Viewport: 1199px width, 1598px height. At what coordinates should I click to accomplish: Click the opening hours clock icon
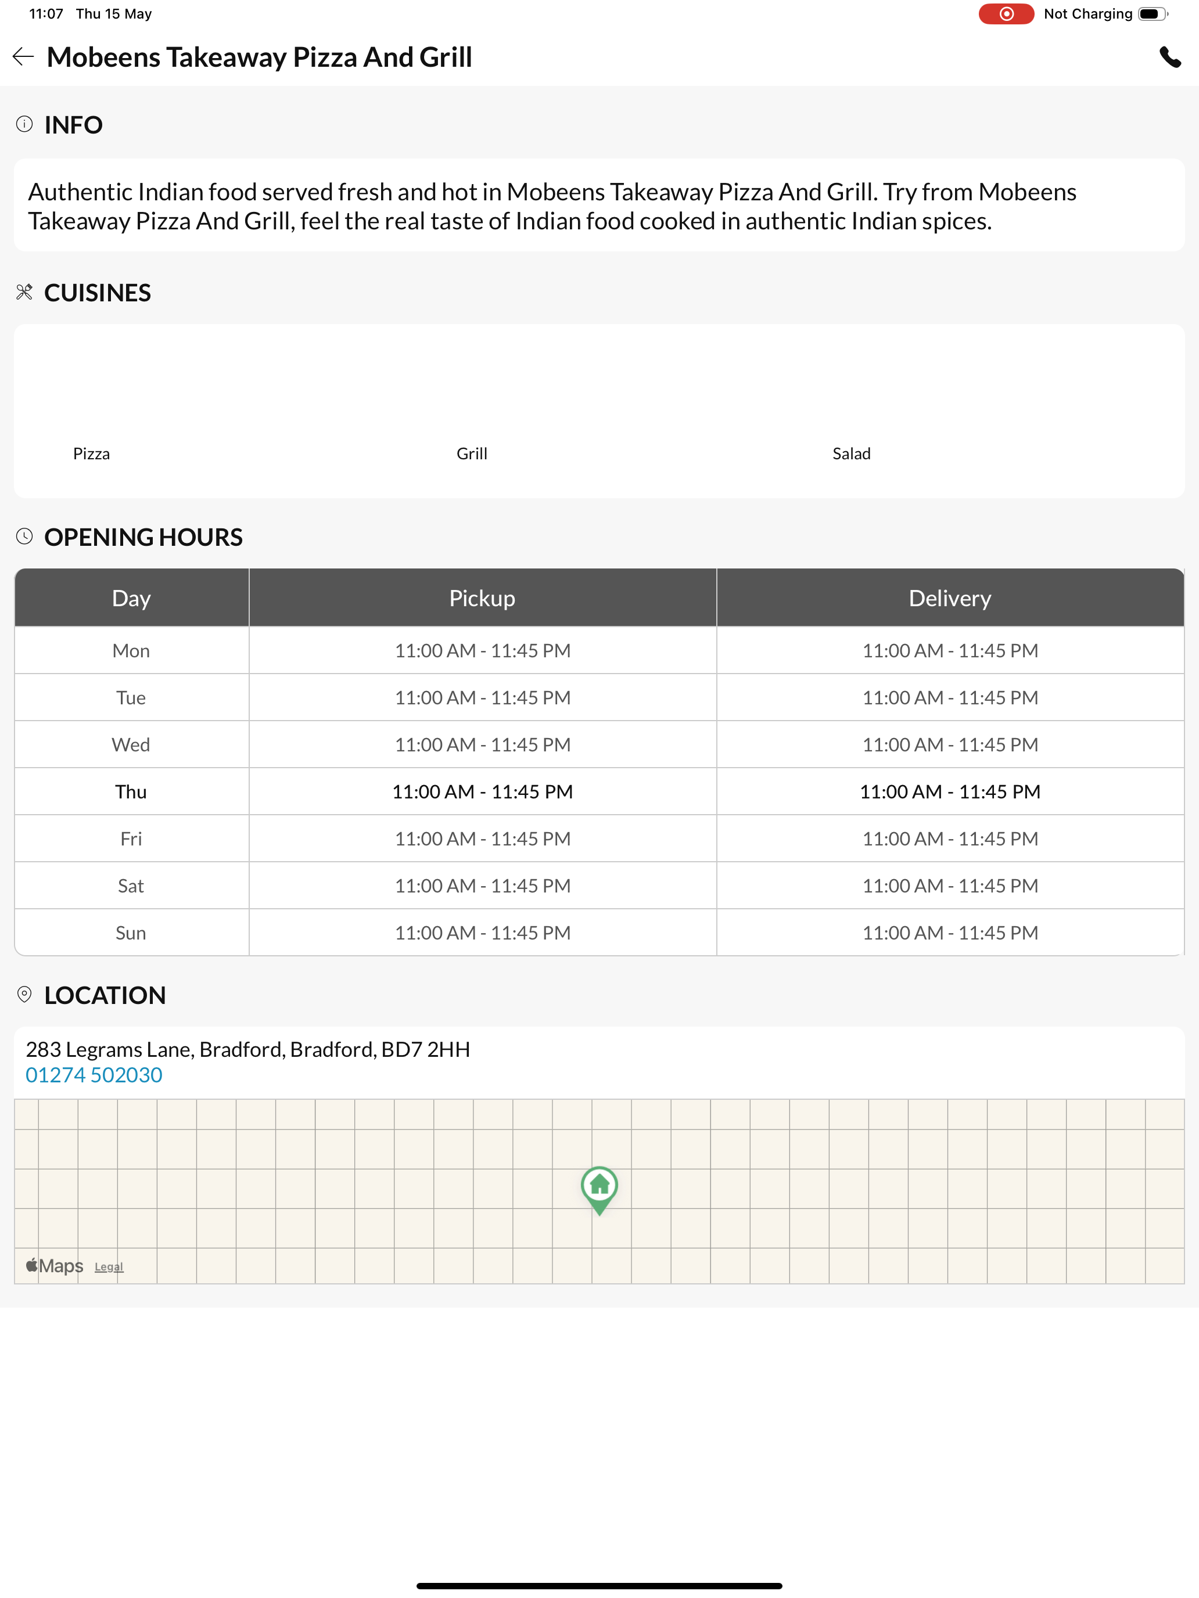pyautogui.click(x=24, y=536)
